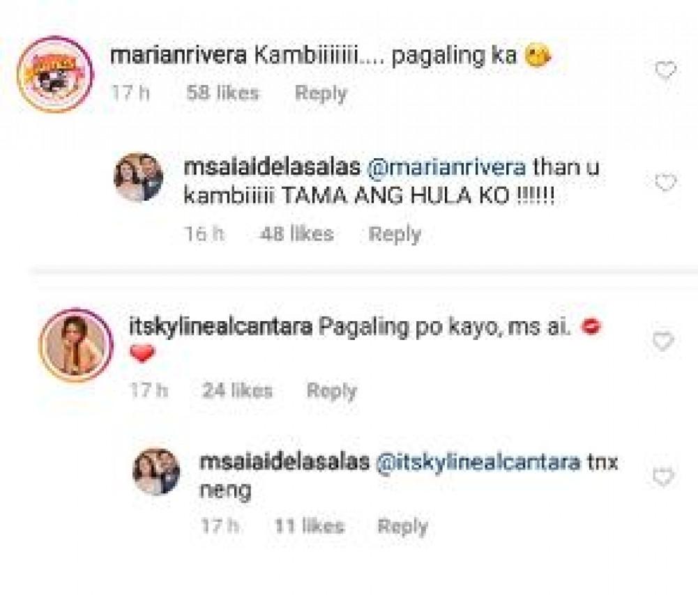The image size is (698, 595).
Task: Open marianrivera's profile picture
Action: pos(55,74)
